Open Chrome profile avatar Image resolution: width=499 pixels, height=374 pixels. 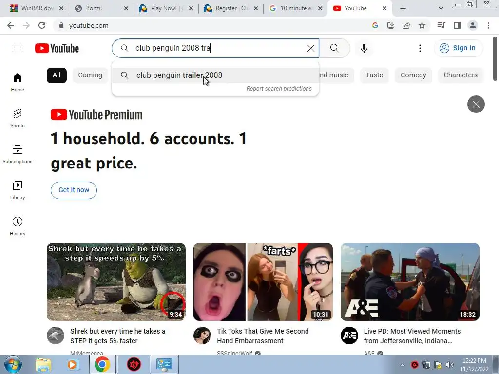click(x=473, y=25)
